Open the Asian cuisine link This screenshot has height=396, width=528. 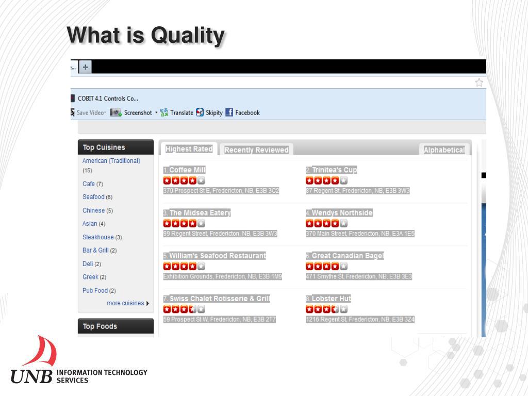coord(90,223)
